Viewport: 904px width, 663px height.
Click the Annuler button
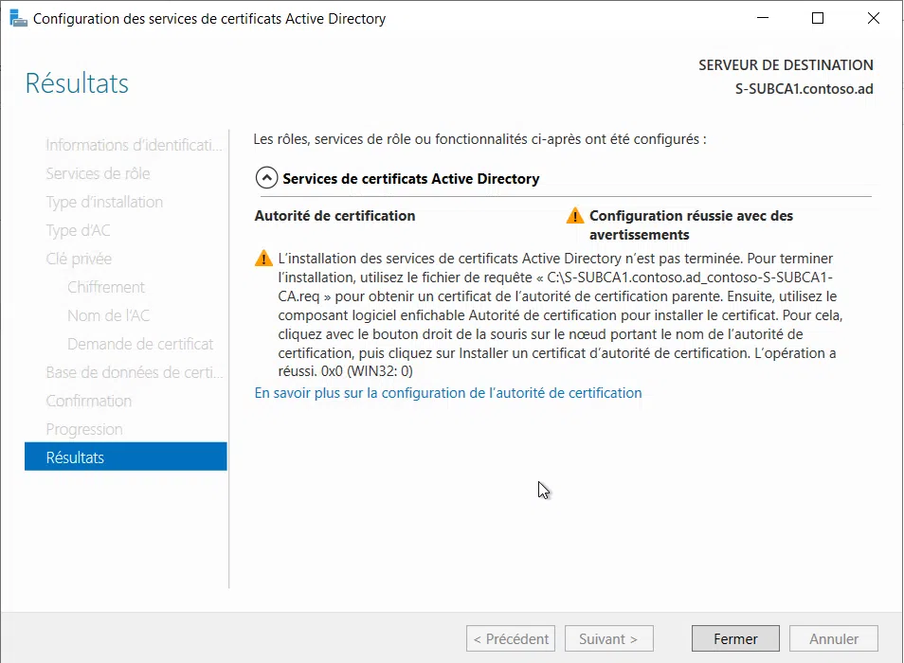point(833,637)
